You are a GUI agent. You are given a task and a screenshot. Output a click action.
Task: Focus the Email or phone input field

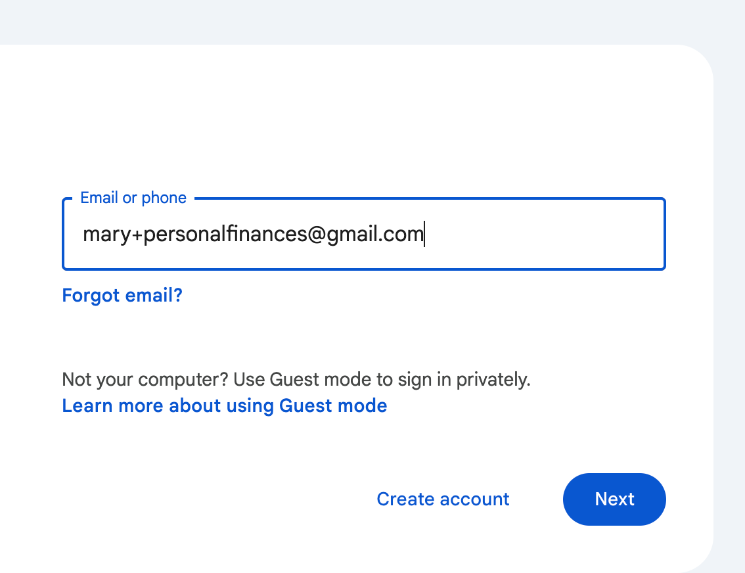point(364,235)
